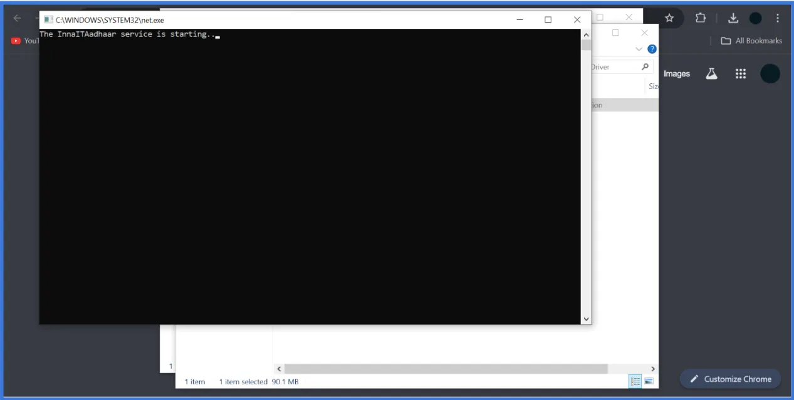Click Customize Chrome button
The height and width of the screenshot is (400, 794).
(730, 379)
